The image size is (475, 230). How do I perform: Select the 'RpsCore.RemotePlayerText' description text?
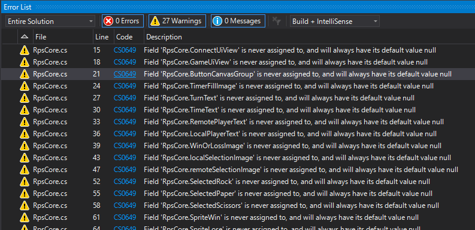(x=294, y=122)
